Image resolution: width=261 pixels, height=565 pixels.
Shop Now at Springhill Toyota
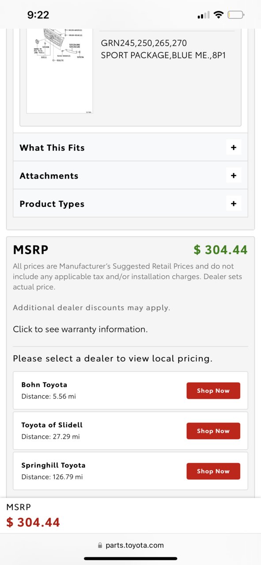tap(213, 471)
